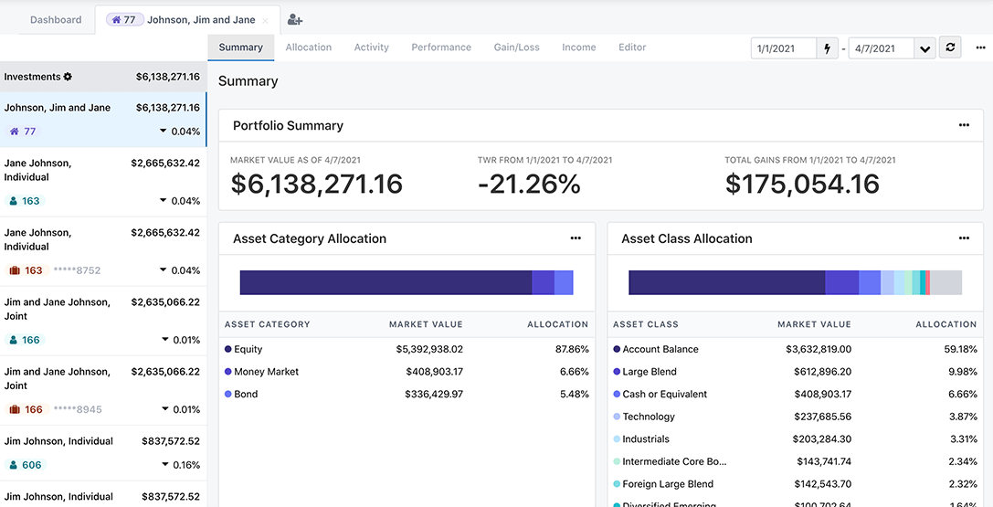The width and height of the screenshot is (993, 507).
Task: Expand the down arrow beside person 606
Action: coord(164,465)
